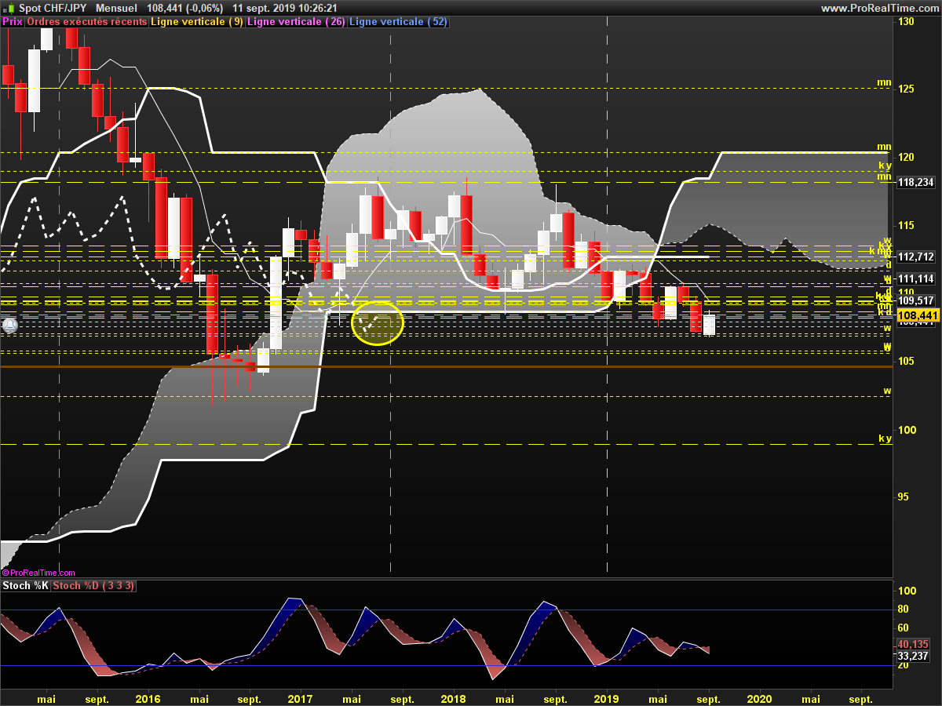
Task: Select the Ligne verticale (52) label
Action: (398, 22)
